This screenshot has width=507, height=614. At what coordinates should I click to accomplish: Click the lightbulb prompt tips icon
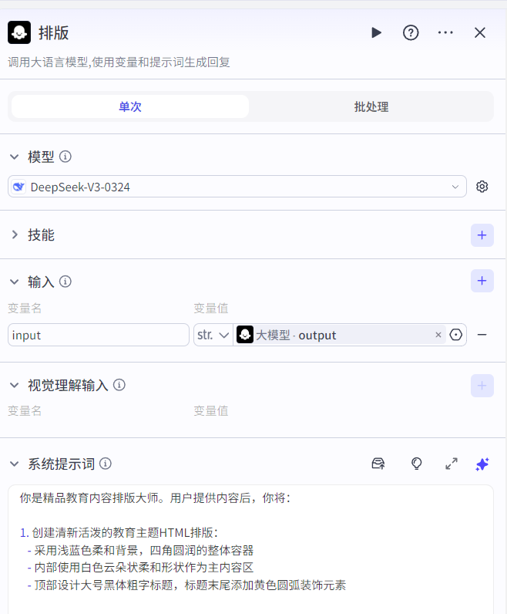coord(417,464)
